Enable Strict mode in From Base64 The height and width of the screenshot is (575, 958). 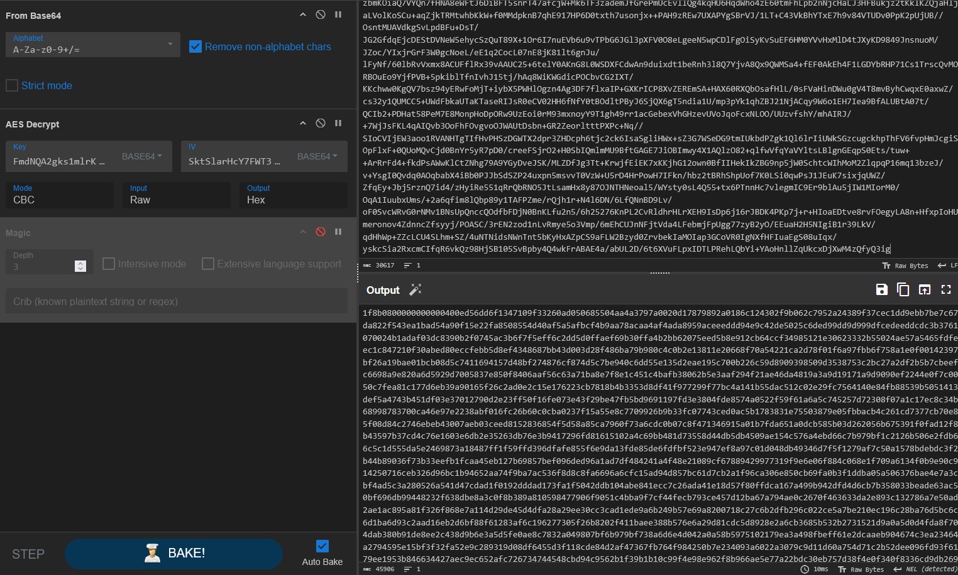point(11,85)
